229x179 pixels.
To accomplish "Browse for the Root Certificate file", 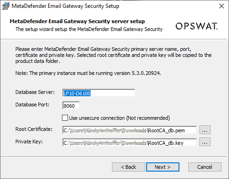I will [205, 130].
